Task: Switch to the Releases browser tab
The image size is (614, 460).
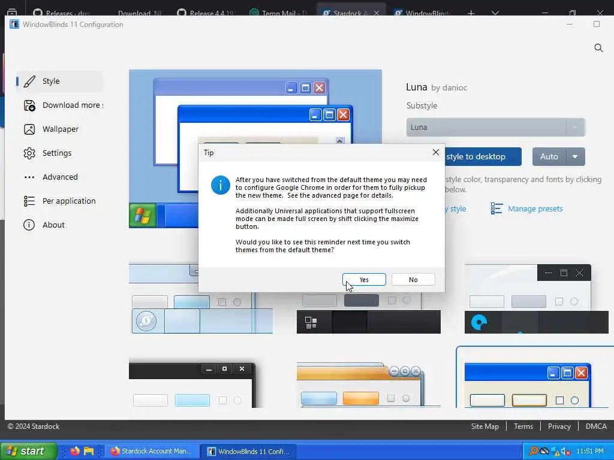Action: click(62, 13)
